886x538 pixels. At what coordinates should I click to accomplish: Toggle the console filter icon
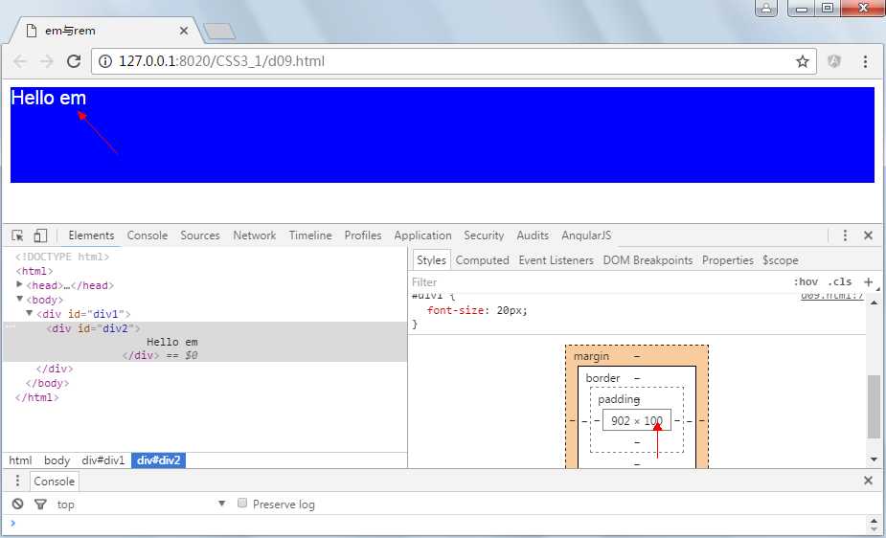(40, 504)
